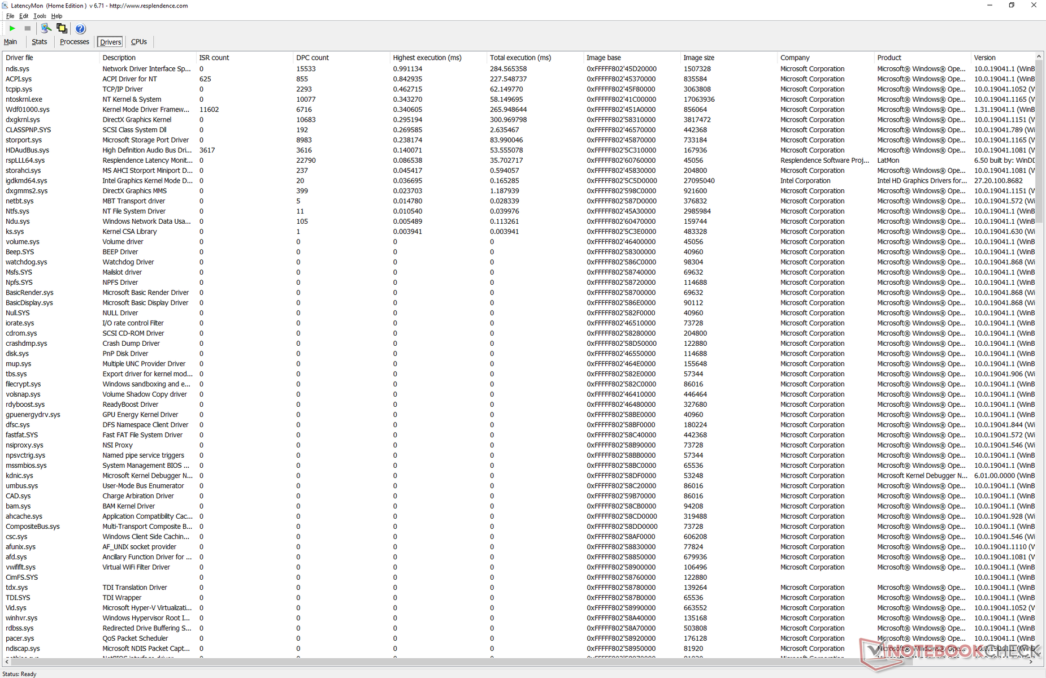This screenshot has height=678, width=1046.
Task: Click the 'Crash Dump Driver' description
Action: point(131,344)
